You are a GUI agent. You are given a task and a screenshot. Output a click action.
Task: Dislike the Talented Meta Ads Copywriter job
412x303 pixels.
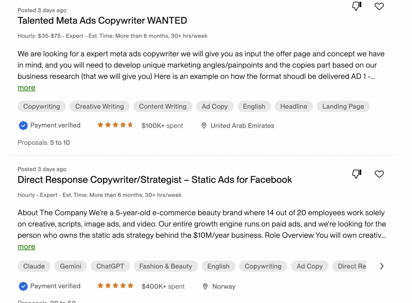[x=356, y=6]
